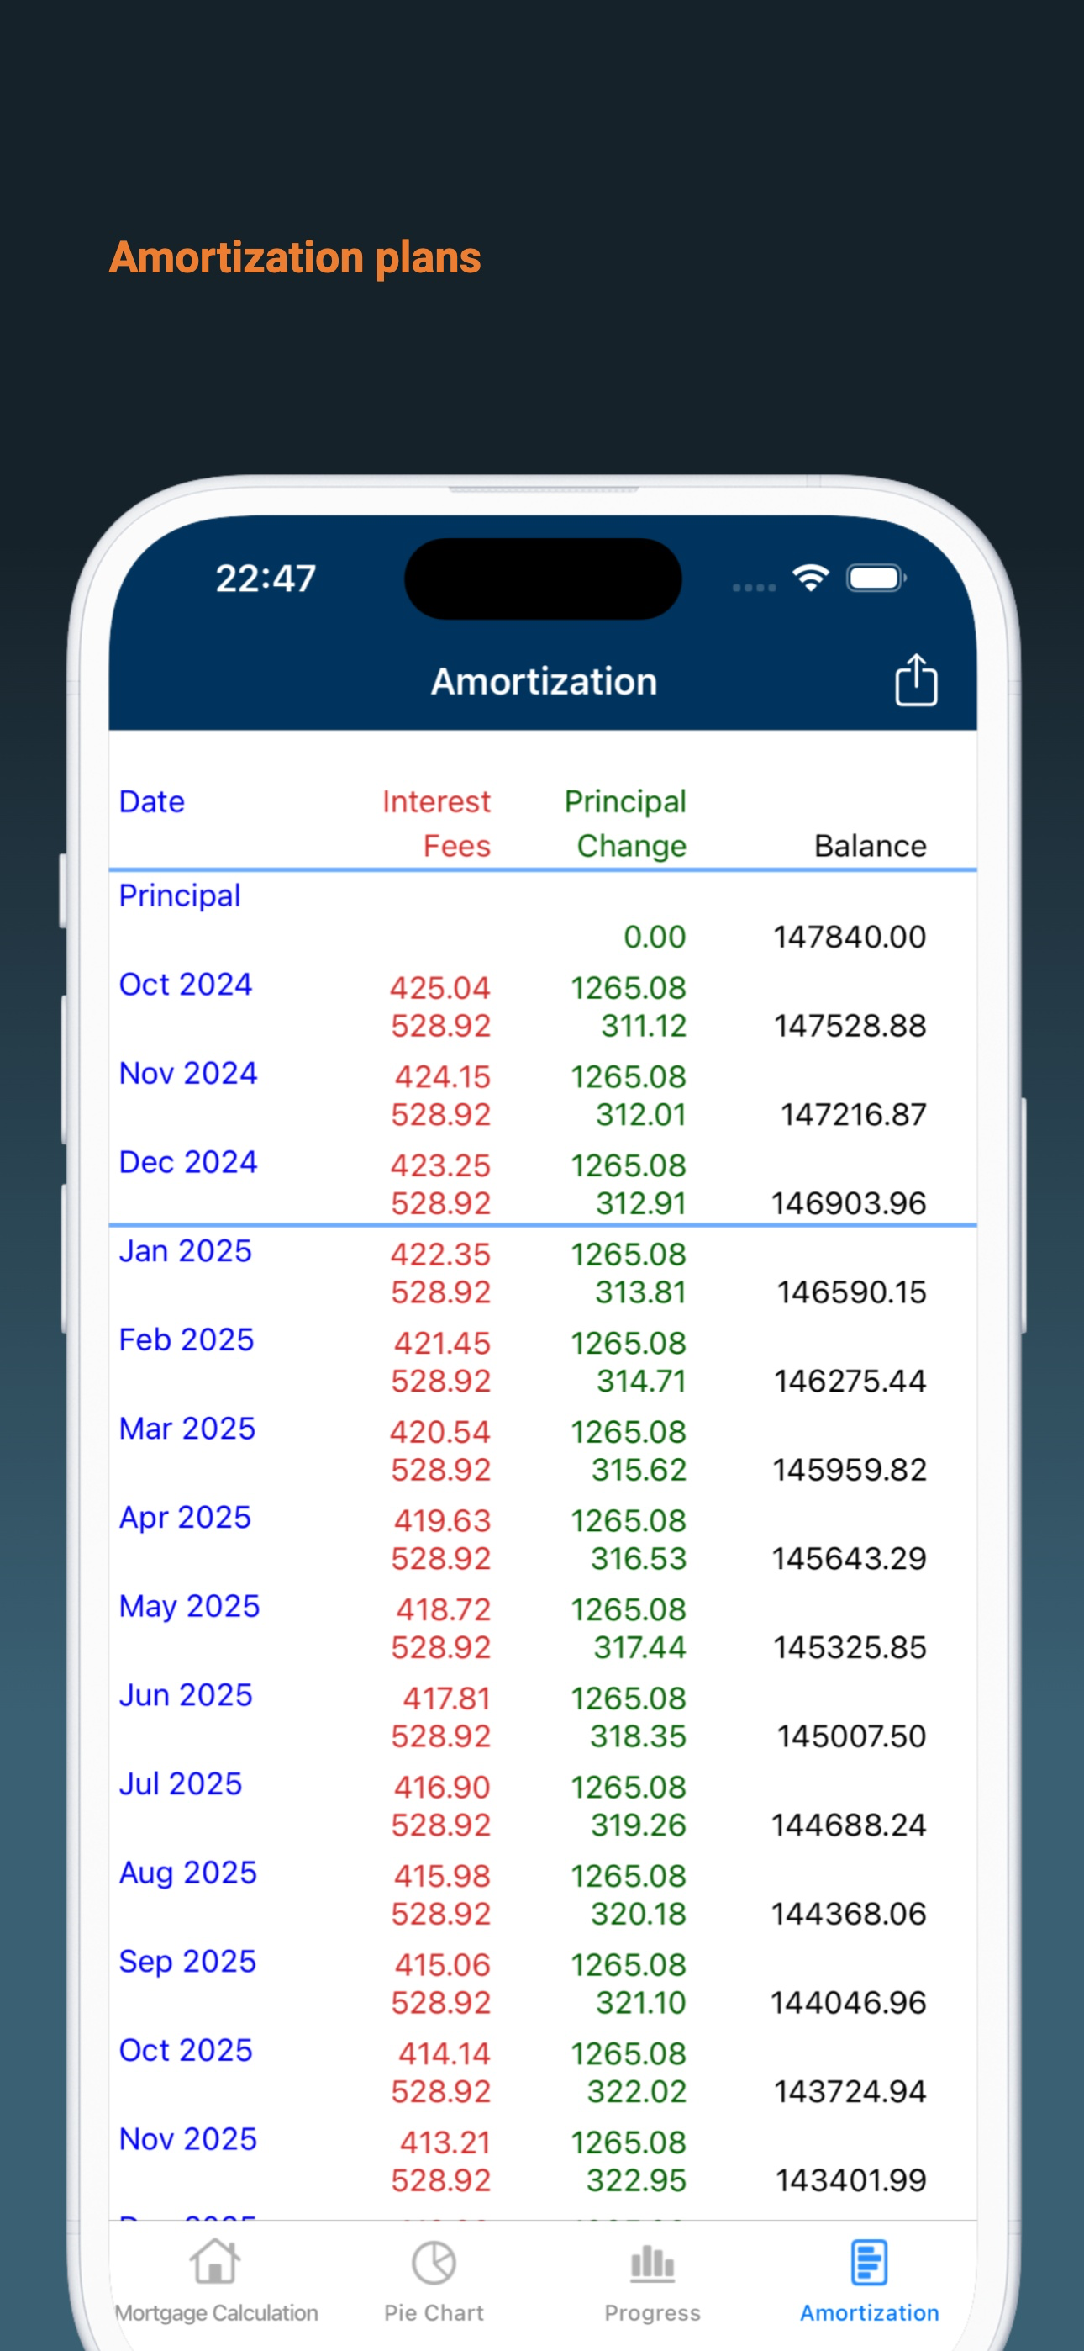Open the Mortgage Calculation house icon
1084x2351 pixels.
coord(215,2262)
